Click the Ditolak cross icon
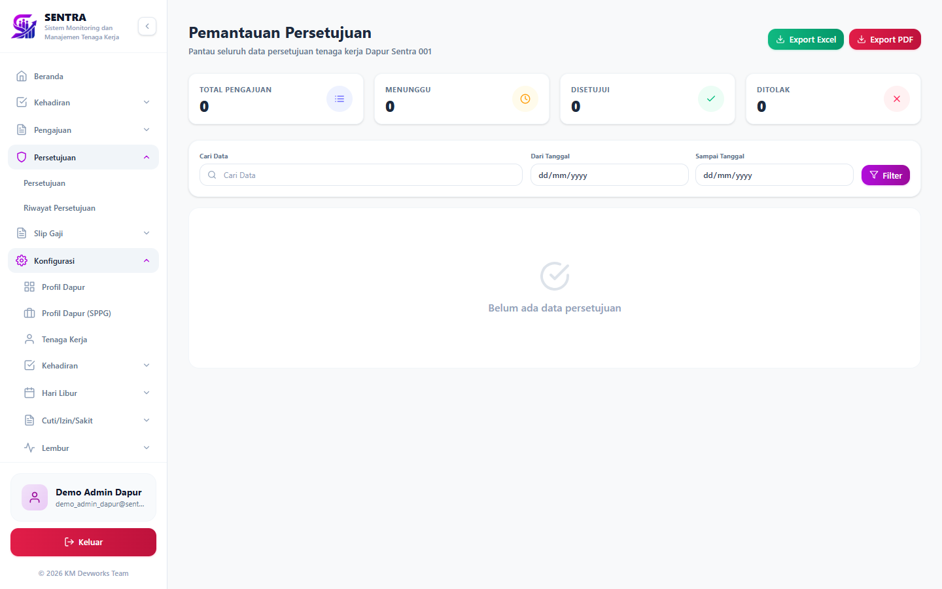942x589 pixels. coord(897,99)
